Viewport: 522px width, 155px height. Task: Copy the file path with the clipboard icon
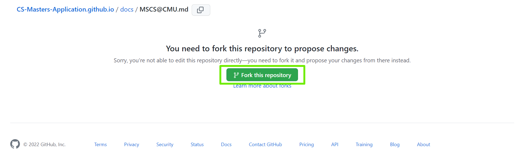[201, 10]
